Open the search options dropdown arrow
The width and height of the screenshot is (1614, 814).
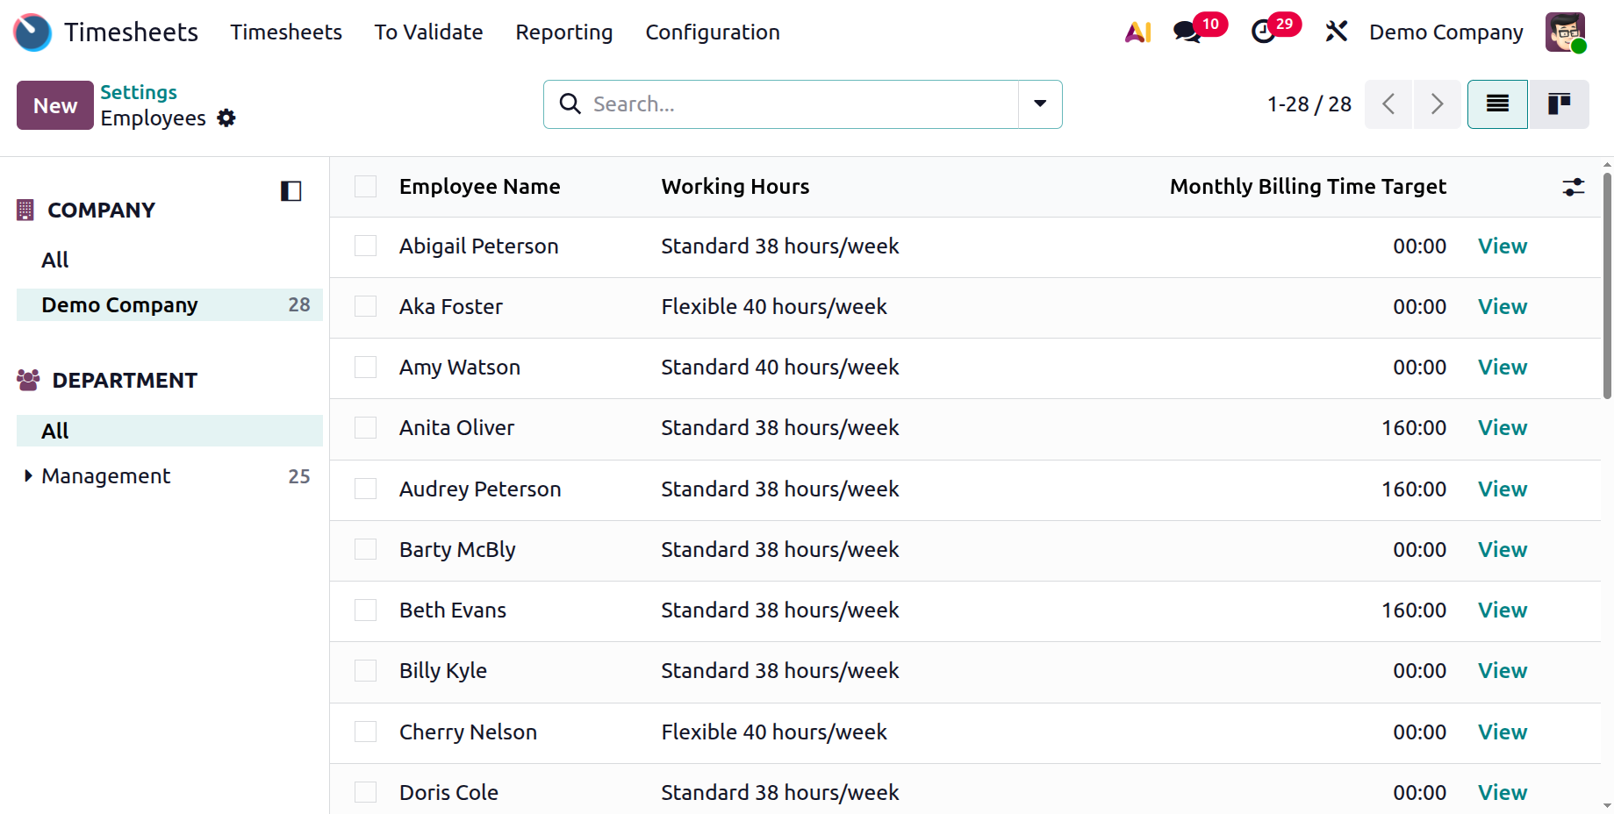click(x=1040, y=104)
